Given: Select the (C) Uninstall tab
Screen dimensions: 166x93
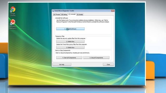Looking at the screenshot, I should point(72,14).
